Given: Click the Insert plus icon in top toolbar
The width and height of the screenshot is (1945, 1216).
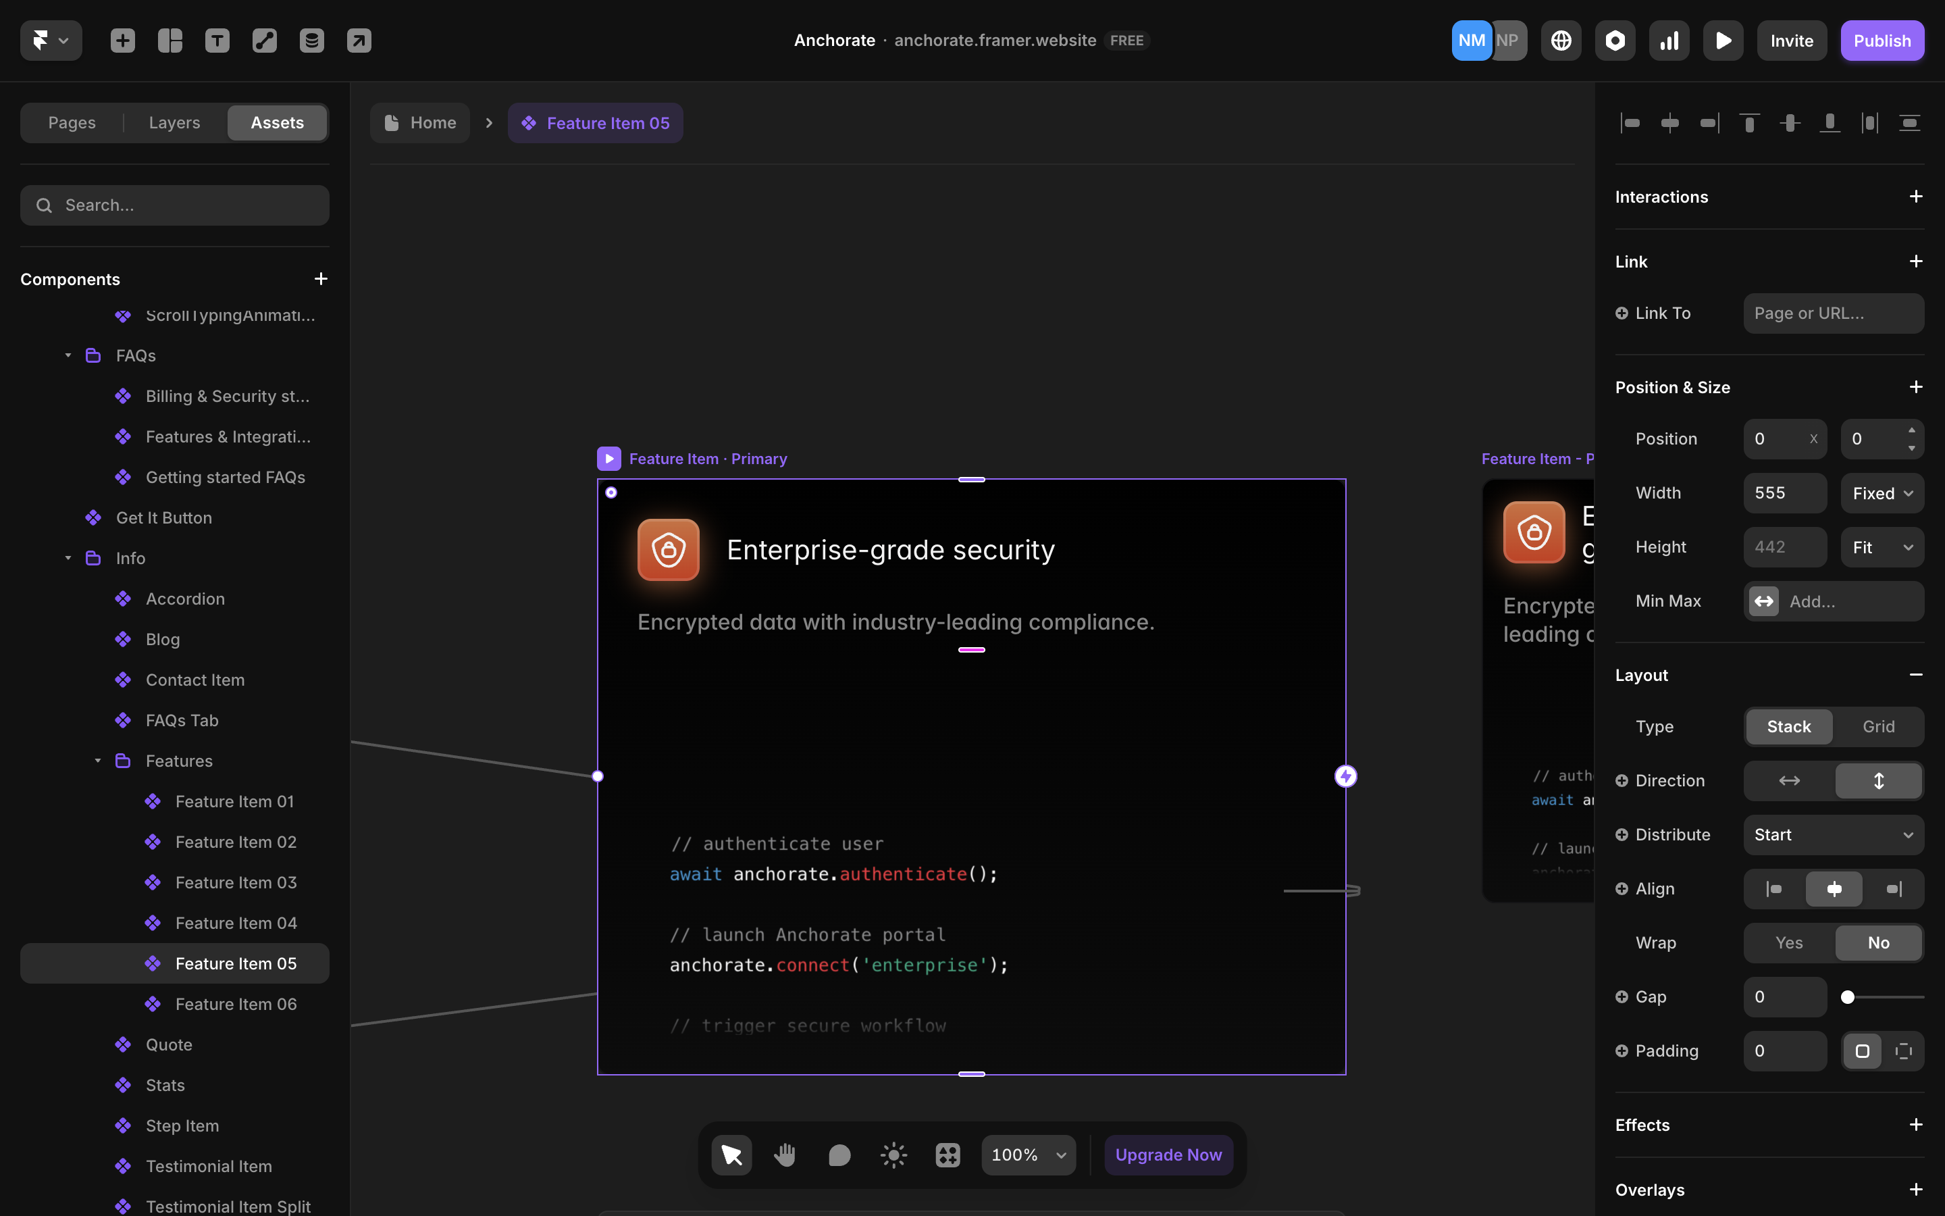Looking at the screenshot, I should pyautogui.click(x=122, y=41).
